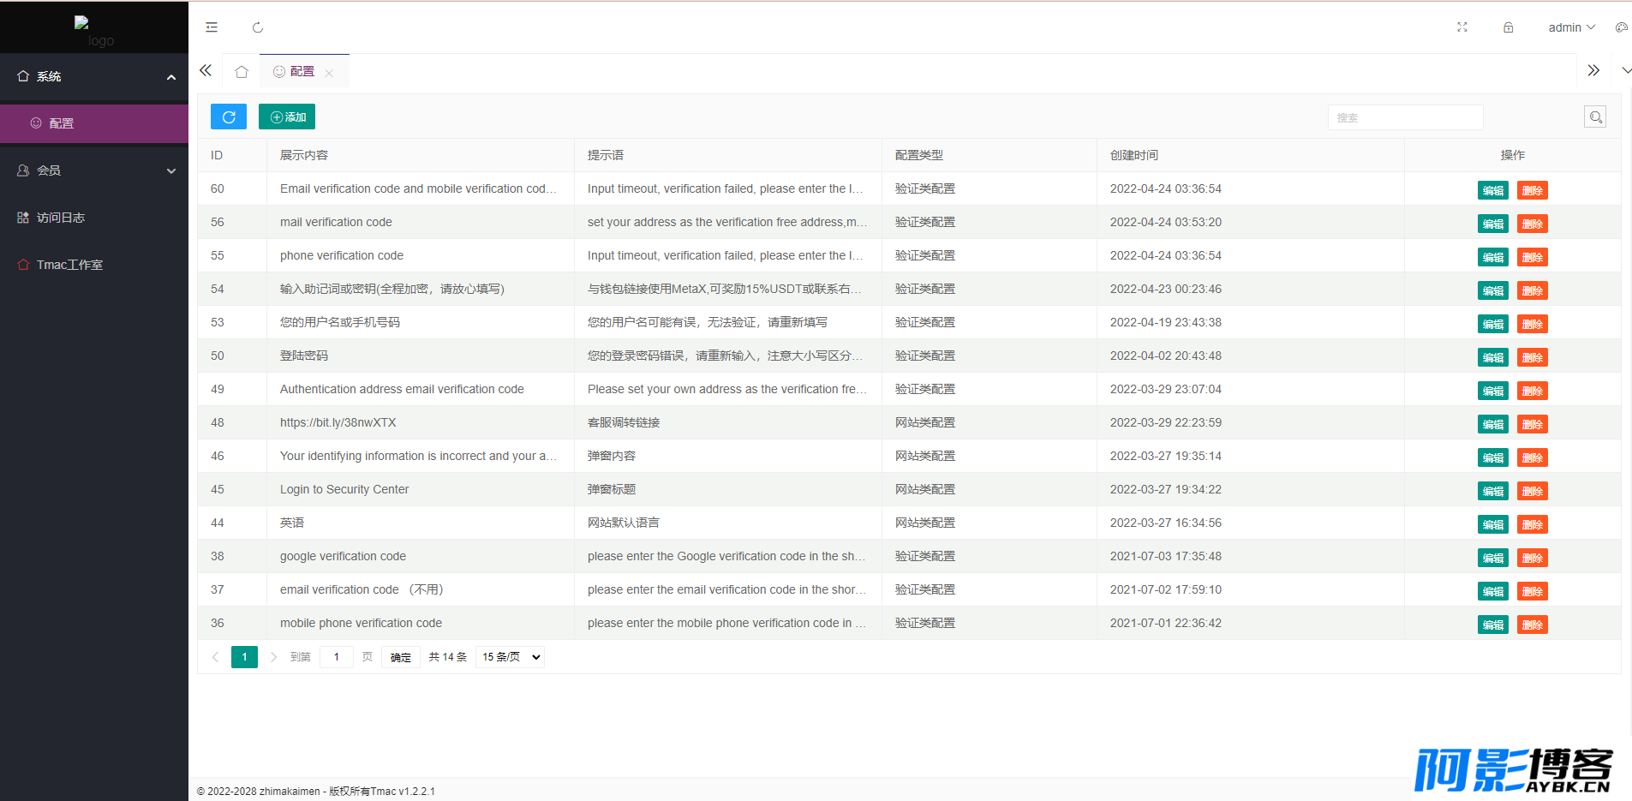Edit the Login to Security Center row
Viewport: 1632px width, 801px height.
(x=1493, y=491)
